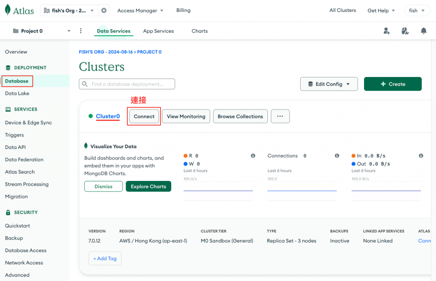
Task: Open Database Access in the sidebar
Action: [26, 250]
